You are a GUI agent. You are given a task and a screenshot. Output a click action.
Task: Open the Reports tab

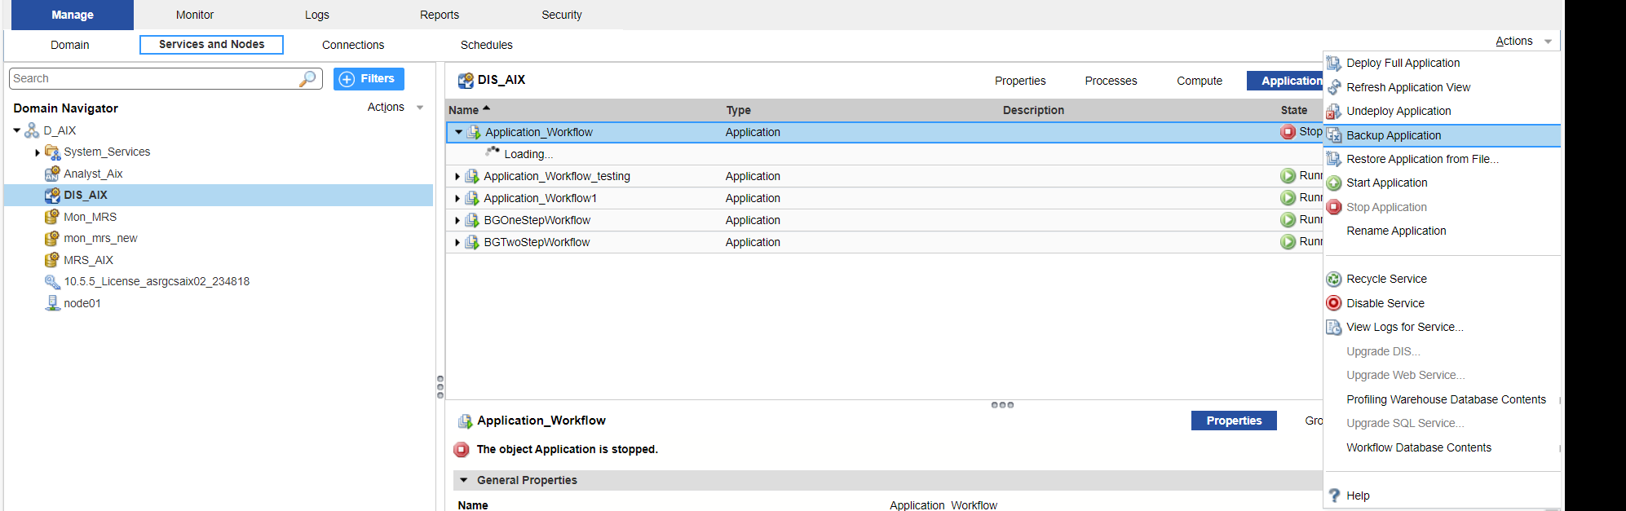coord(440,15)
